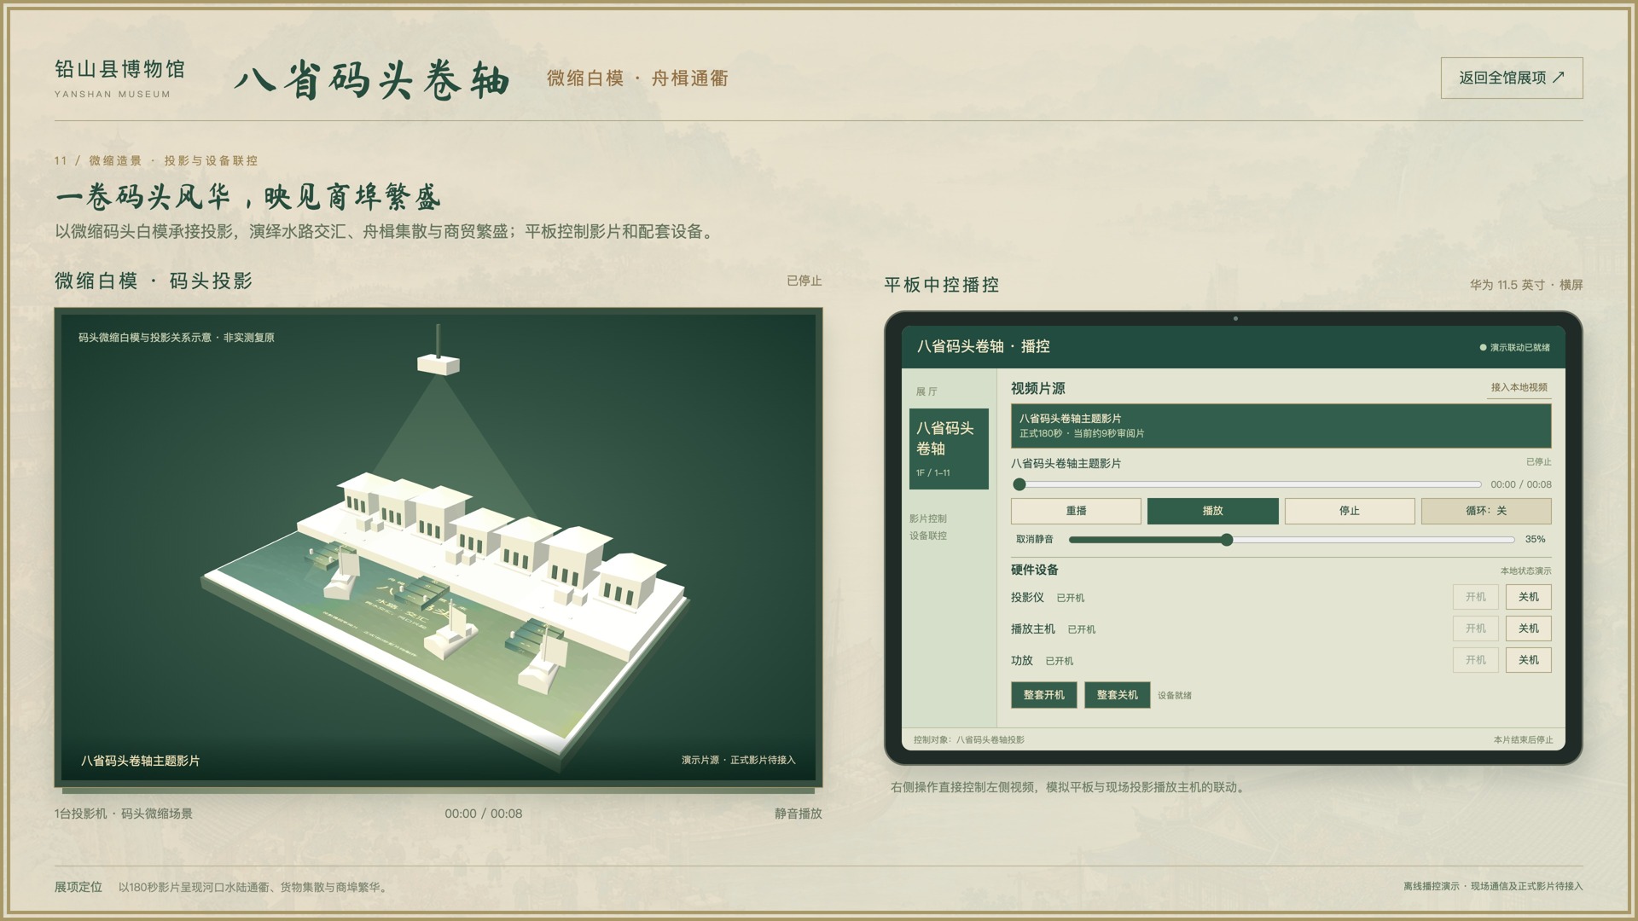1638x921 pixels.
Task: Turn on 投影仪 with 开机
Action: (x=1475, y=597)
